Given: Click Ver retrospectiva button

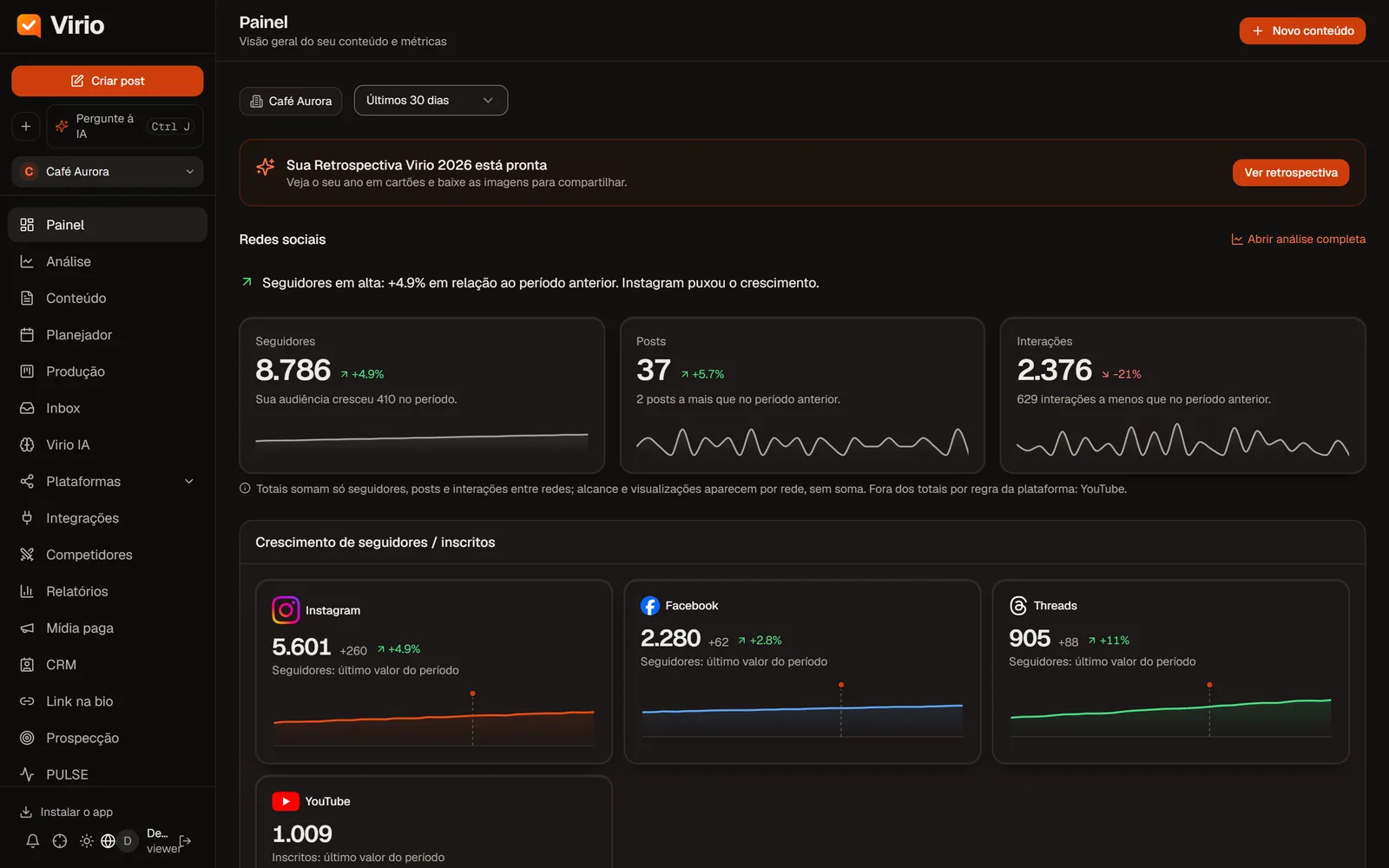Looking at the screenshot, I should tap(1291, 173).
